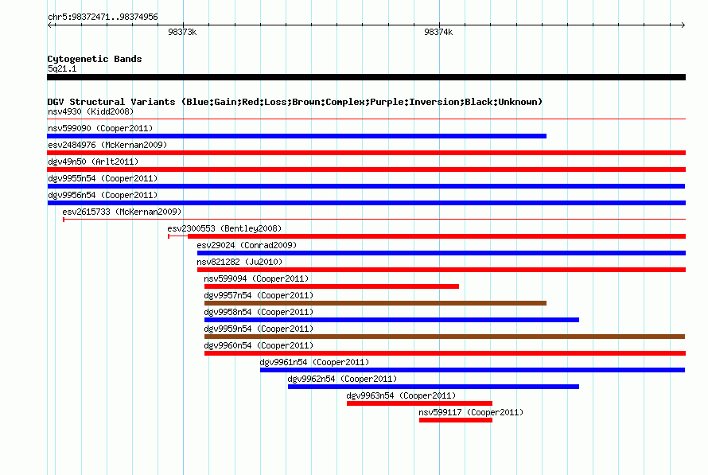Select the dgv9963n54 (Cooper2011) red bar
Screen dimensions: 708x475
[419, 403]
